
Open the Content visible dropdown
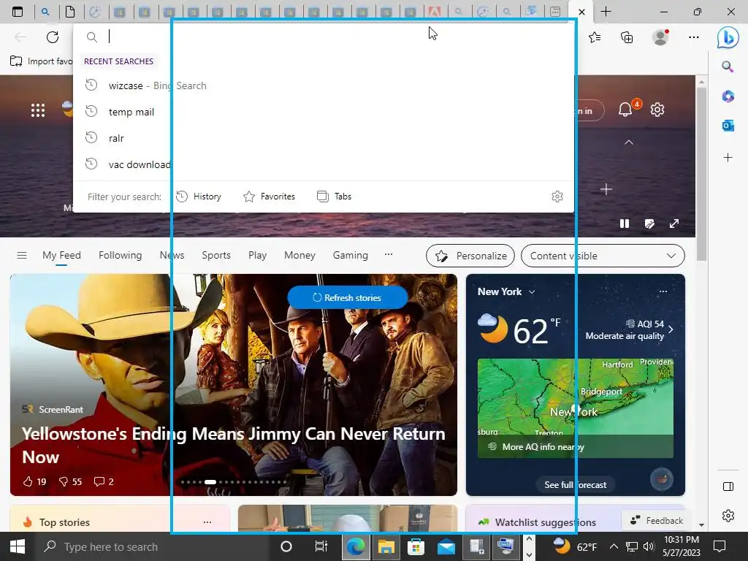[603, 256]
